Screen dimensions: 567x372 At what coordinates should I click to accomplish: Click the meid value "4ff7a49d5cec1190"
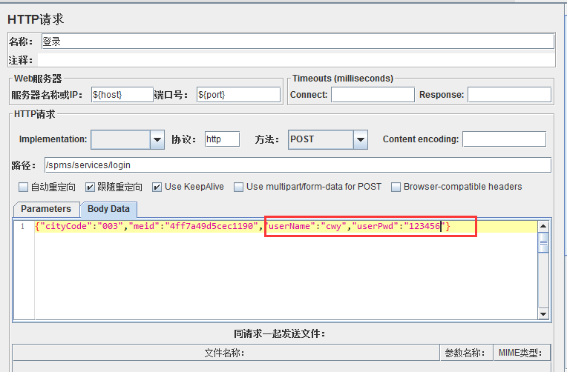212,227
